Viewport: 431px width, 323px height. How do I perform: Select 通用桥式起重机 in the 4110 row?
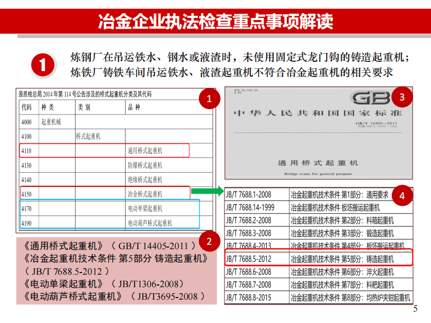pyautogui.click(x=145, y=150)
